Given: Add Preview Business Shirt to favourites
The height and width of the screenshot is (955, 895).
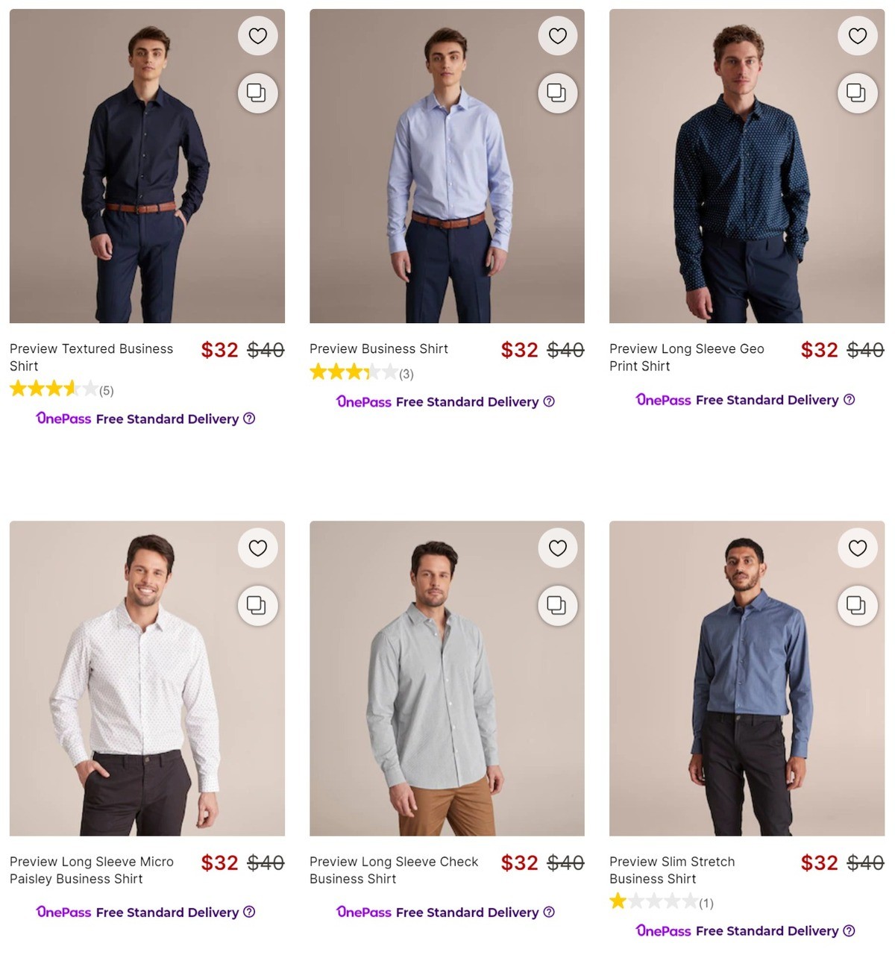Looking at the screenshot, I should 557,35.
